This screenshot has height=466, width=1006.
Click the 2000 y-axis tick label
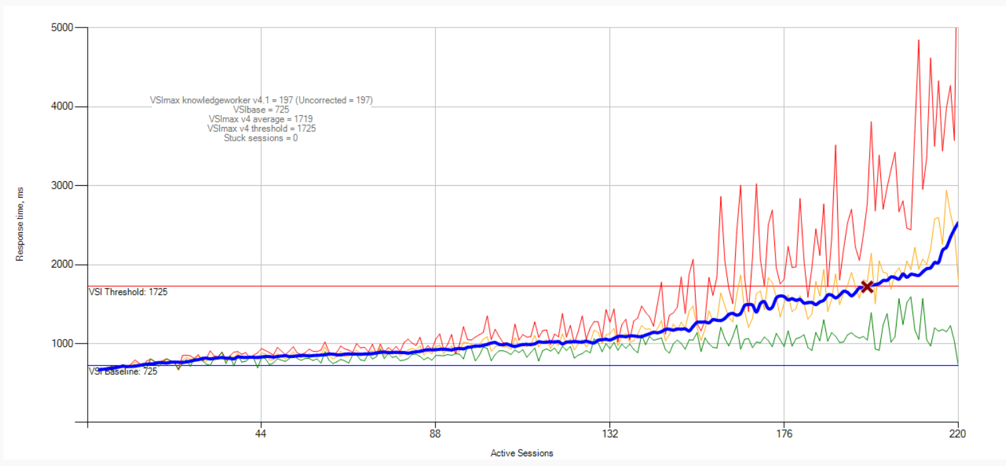pos(62,265)
